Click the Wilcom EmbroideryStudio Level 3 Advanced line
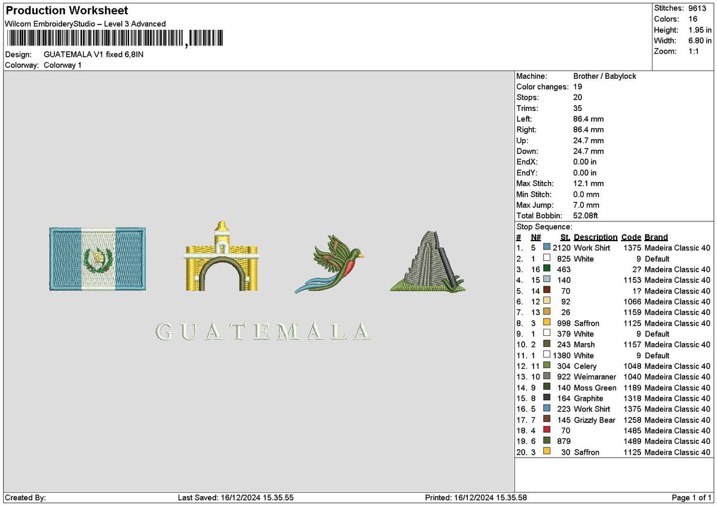 click(x=85, y=24)
